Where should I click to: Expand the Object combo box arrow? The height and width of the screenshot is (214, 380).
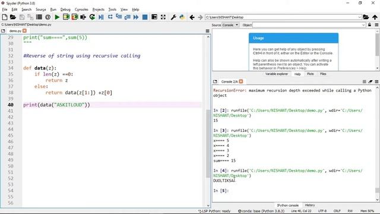point(363,25)
